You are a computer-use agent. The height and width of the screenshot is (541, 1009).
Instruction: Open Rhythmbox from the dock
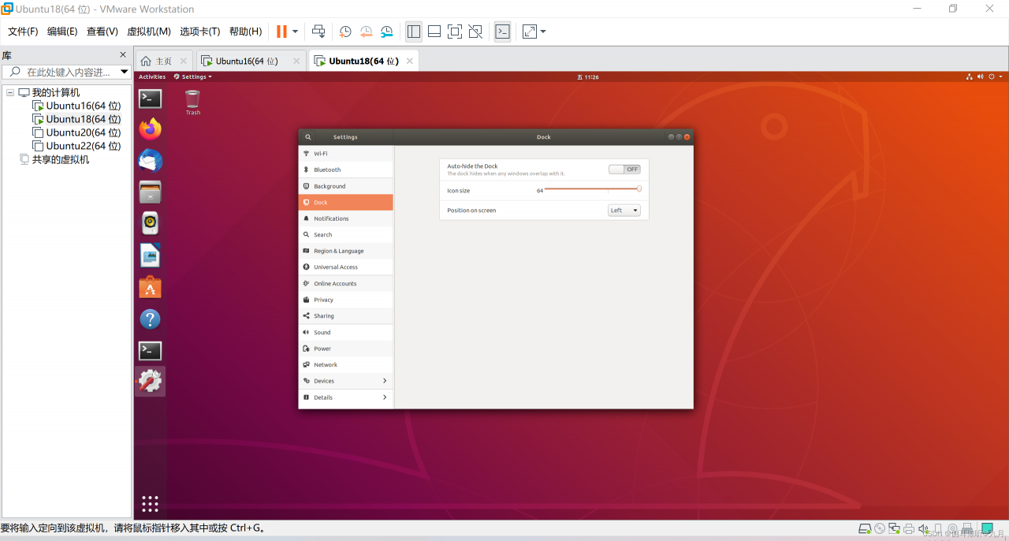150,223
